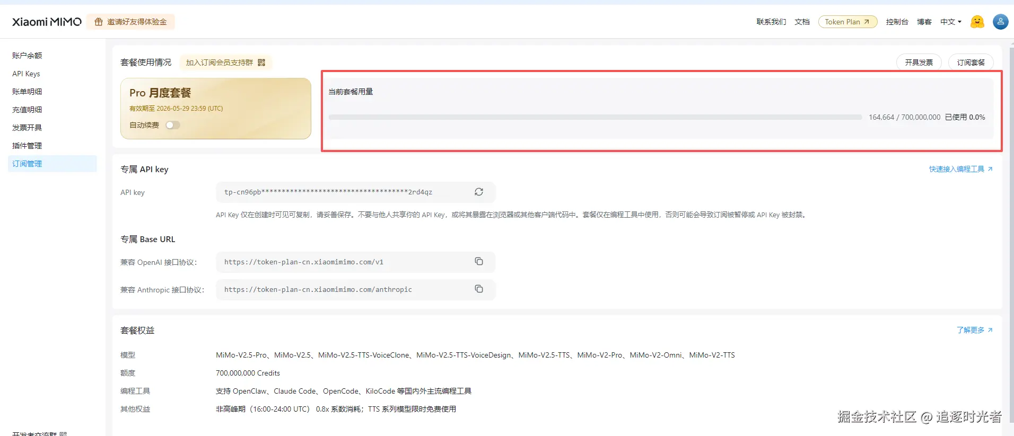
Task: Copy the OpenAI-compatible base URL
Action: click(x=479, y=261)
